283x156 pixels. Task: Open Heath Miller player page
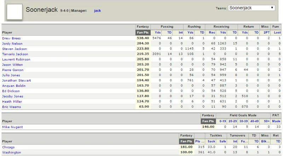(12, 102)
